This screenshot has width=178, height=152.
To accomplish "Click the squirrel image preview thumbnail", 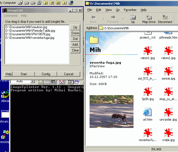I will [x=112, y=111].
